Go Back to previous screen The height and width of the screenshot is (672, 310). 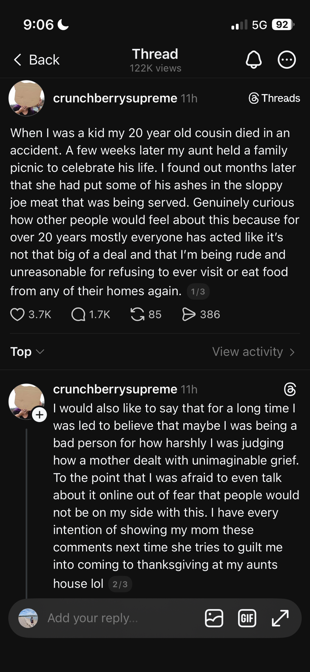coord(37,60)
